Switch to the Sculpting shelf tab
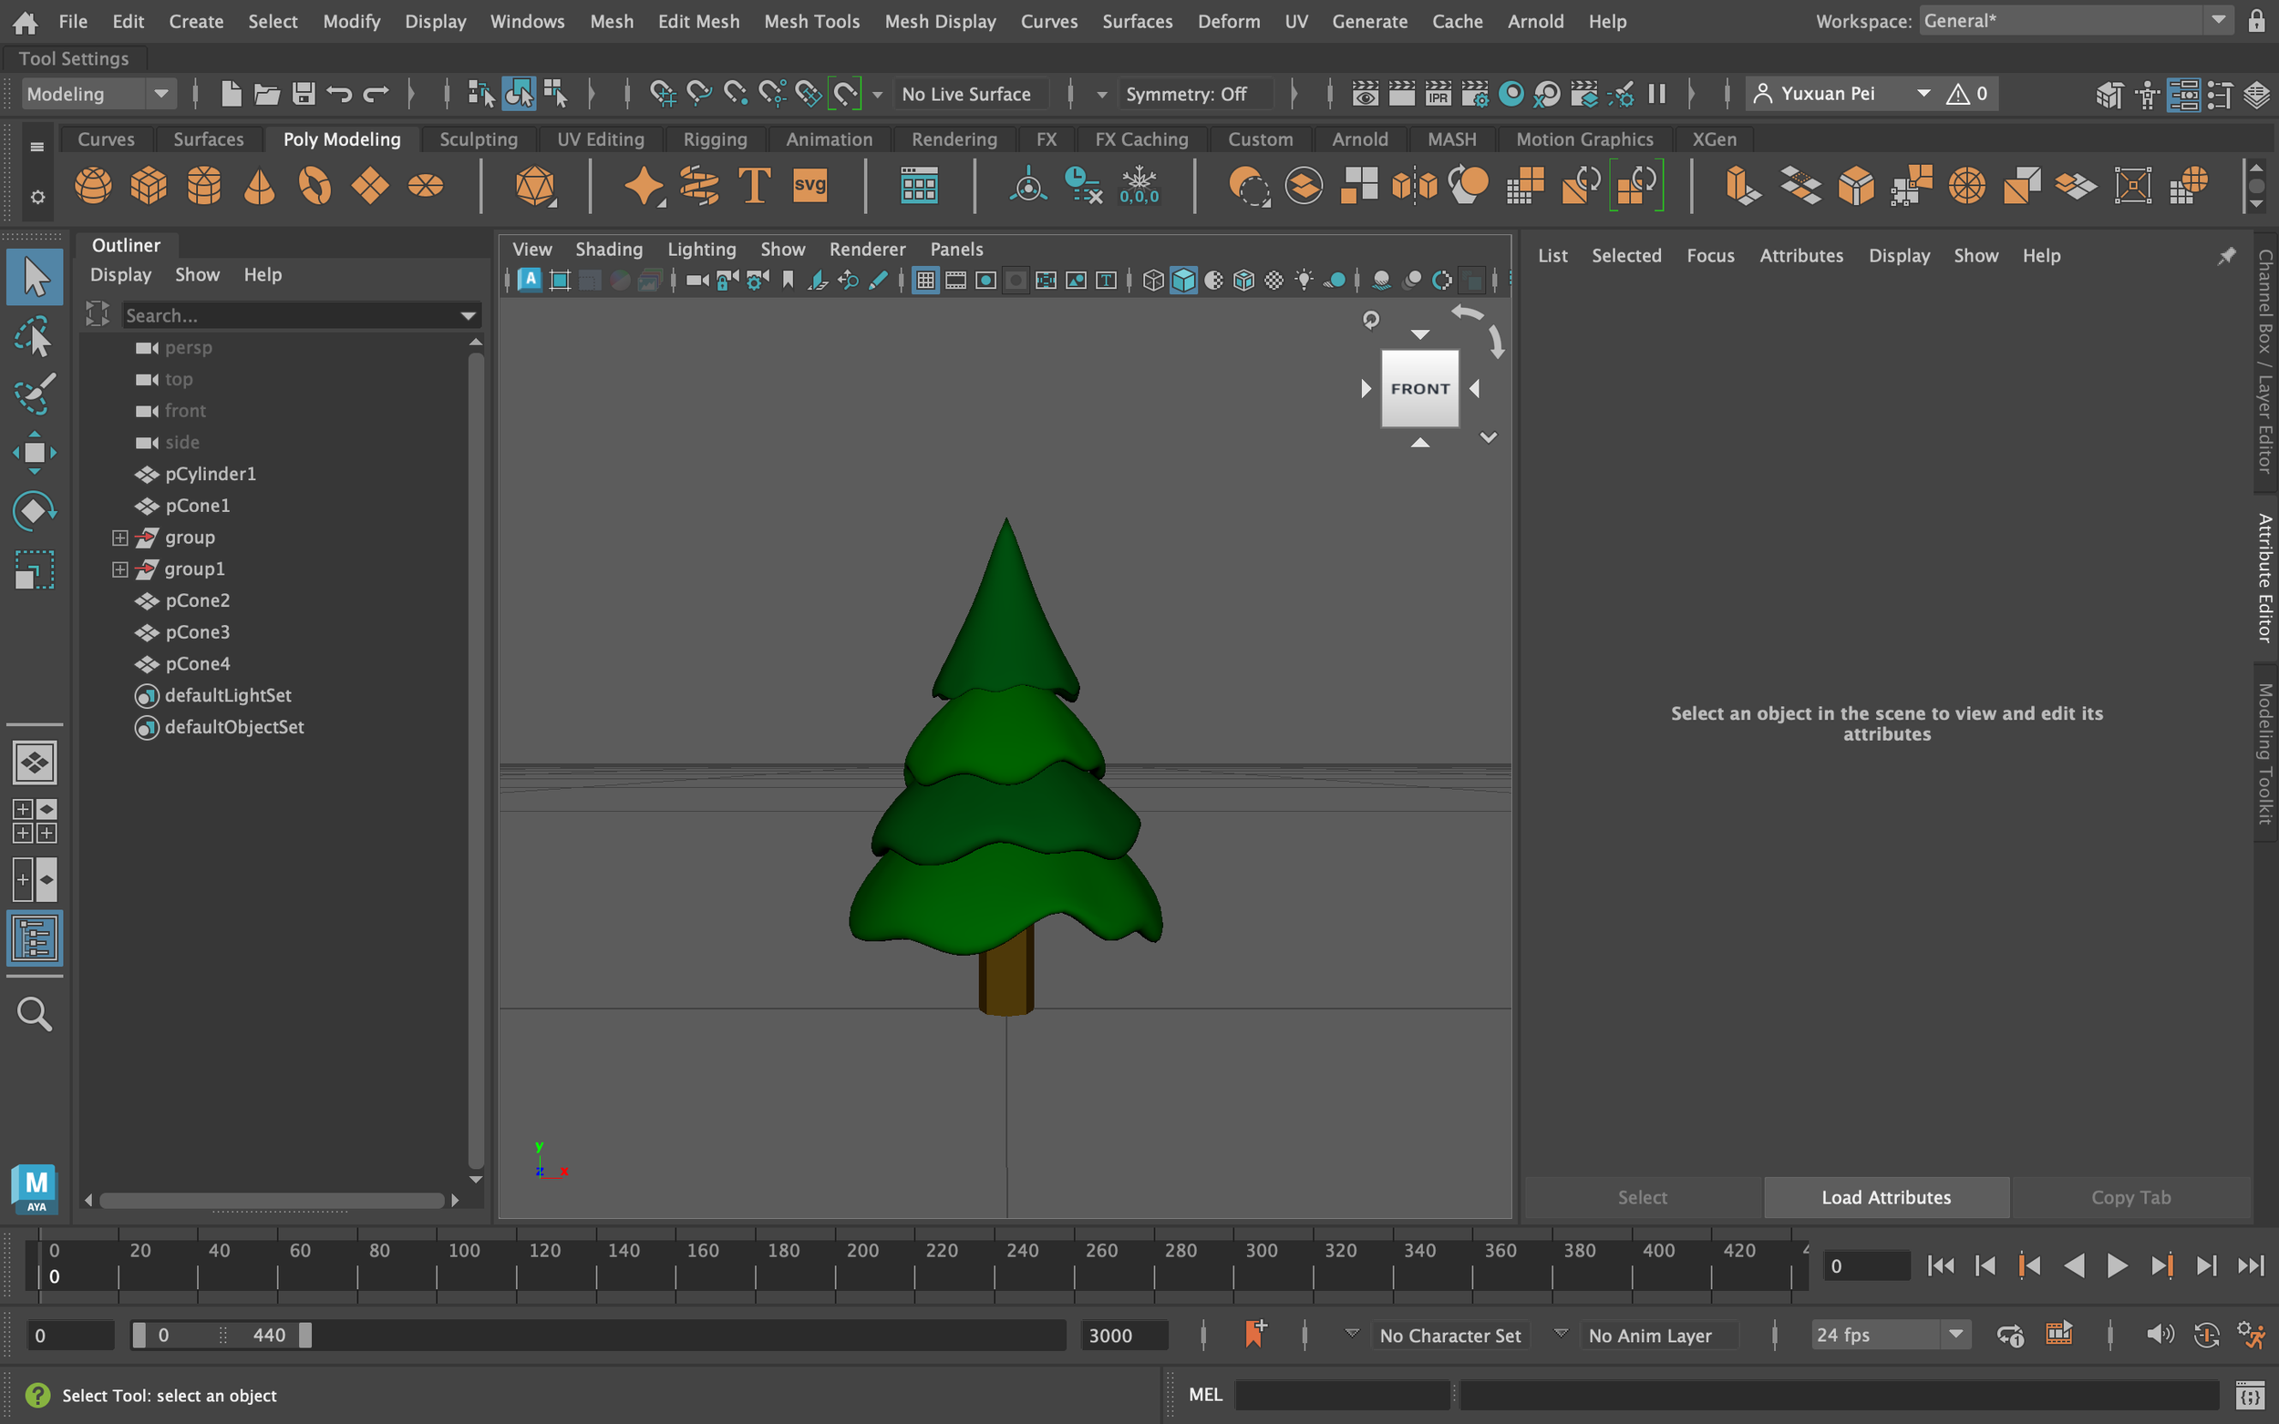 (478, 139)
